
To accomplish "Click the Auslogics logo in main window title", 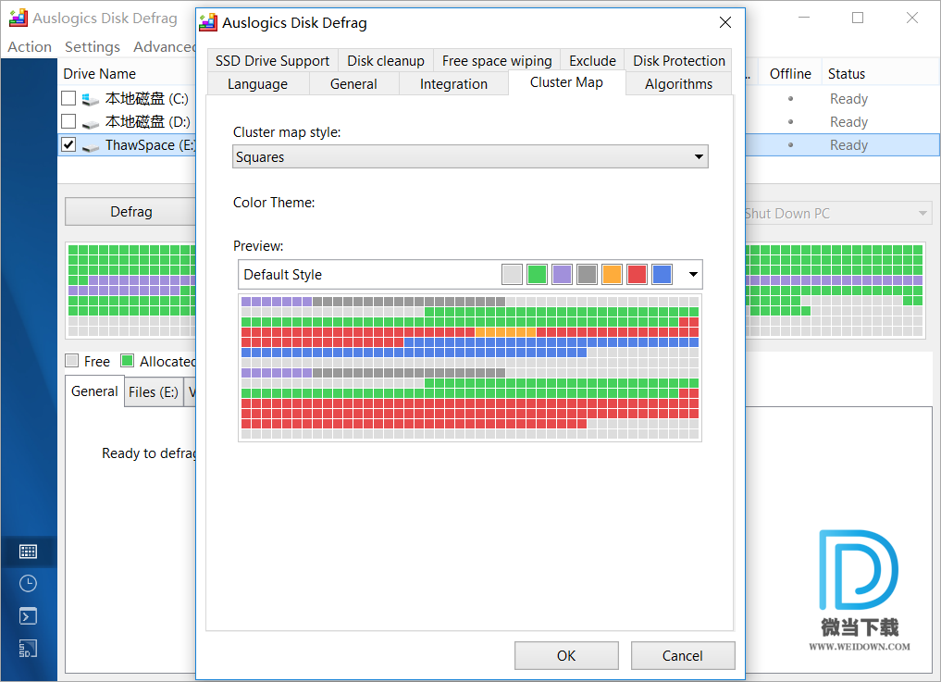I will click(x=18, y=18).
